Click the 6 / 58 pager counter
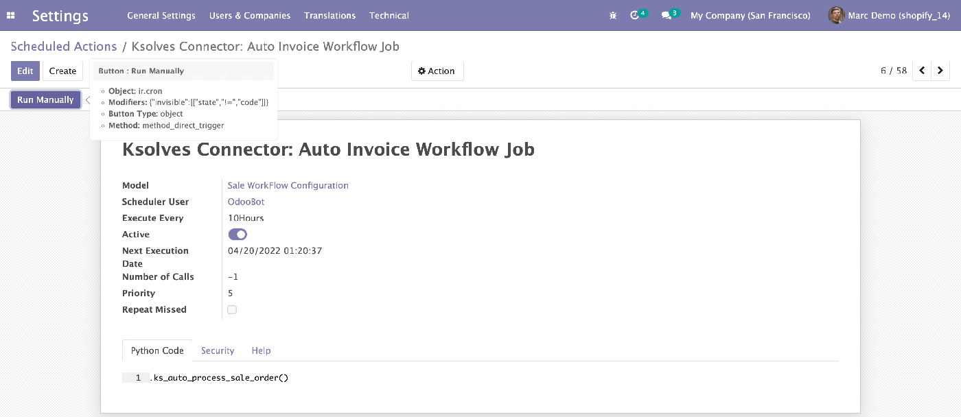961x417 pixels. tap(894, 71)
